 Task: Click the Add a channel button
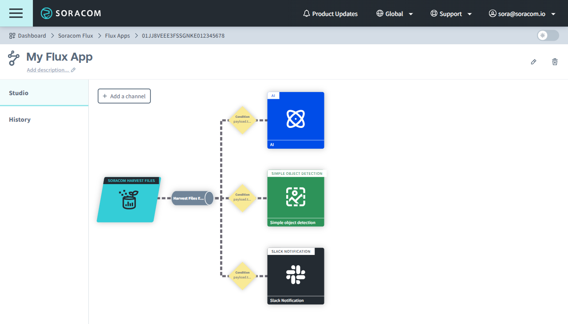coord(124,96)
